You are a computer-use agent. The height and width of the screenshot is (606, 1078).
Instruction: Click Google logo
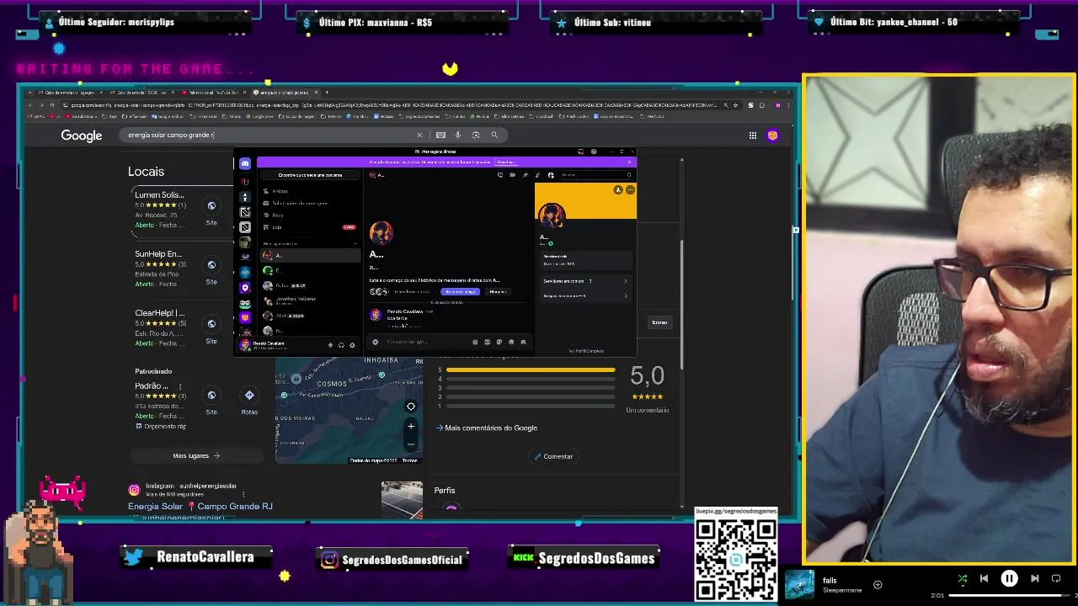click(82, 136)
